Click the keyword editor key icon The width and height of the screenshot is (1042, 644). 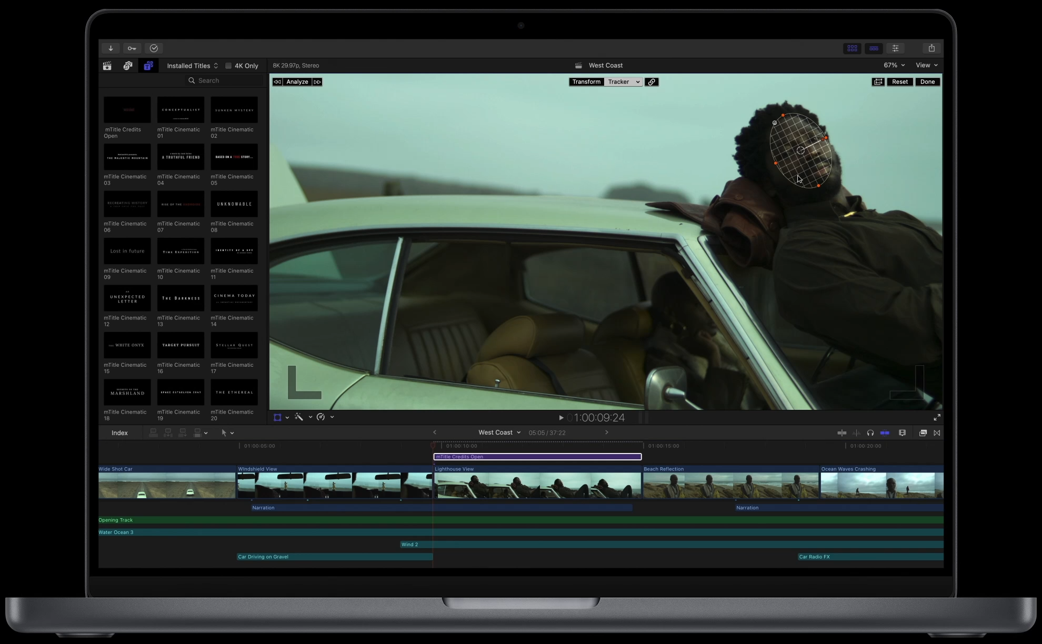pyautogui.click(x=132, y=48)
